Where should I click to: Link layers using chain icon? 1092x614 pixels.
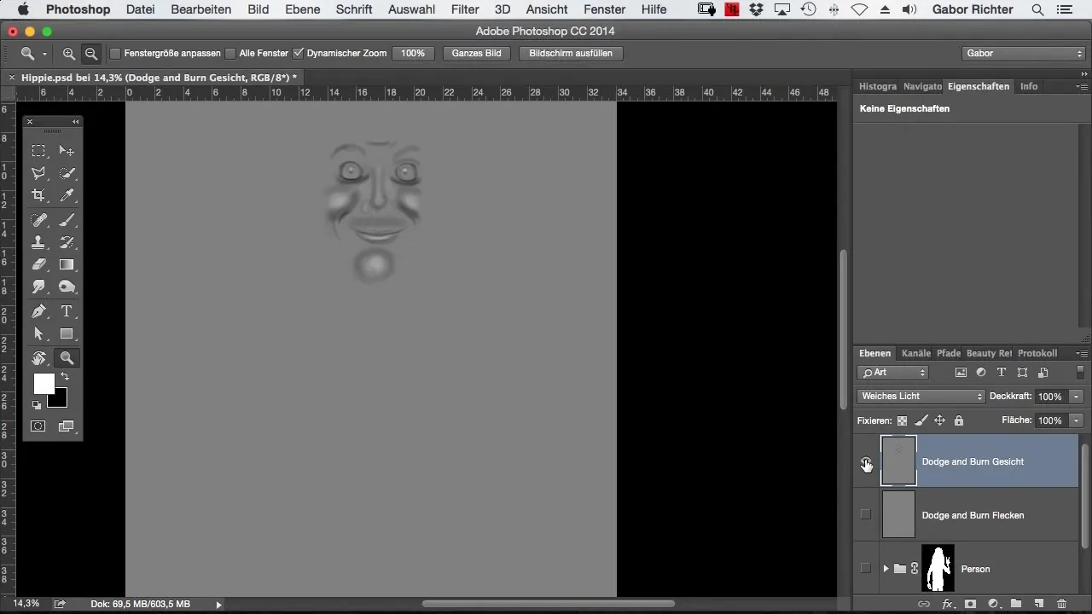[923, 604]
